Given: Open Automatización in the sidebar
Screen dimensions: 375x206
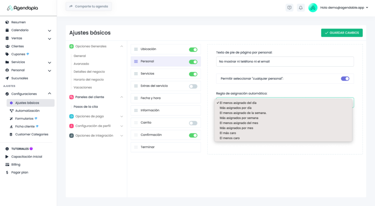Looking at the screenshot, I should coord(27,111).
